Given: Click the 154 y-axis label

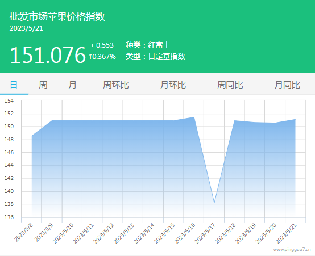Looking at the screenshot, I should tap(9, 100).
